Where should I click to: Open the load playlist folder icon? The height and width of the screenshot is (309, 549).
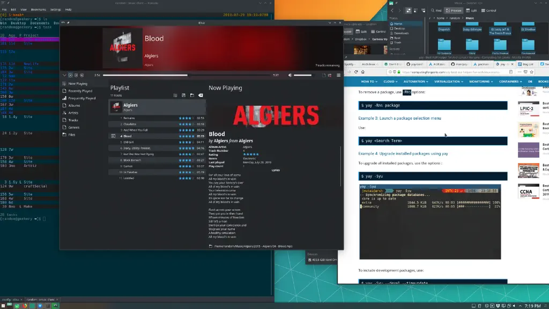(191, 95)
